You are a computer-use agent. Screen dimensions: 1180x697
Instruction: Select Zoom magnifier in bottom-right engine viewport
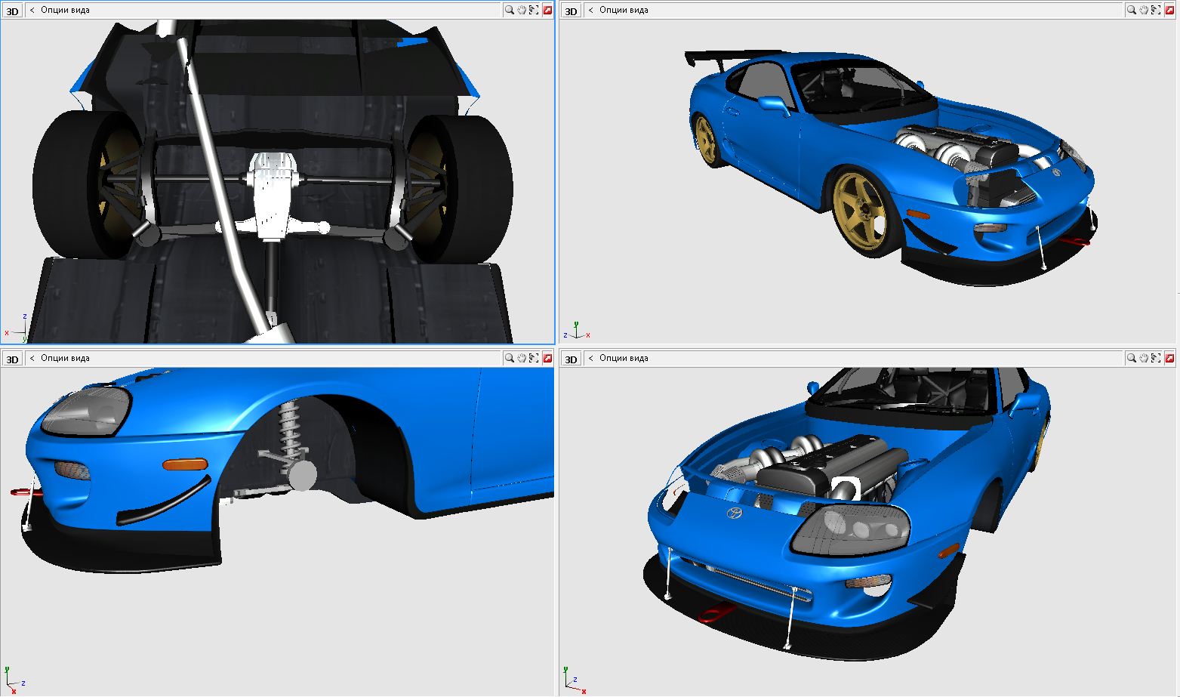(x=1132, y=358)
